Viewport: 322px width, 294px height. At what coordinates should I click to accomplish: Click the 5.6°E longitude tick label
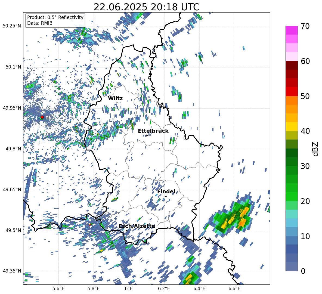point(58,289)
